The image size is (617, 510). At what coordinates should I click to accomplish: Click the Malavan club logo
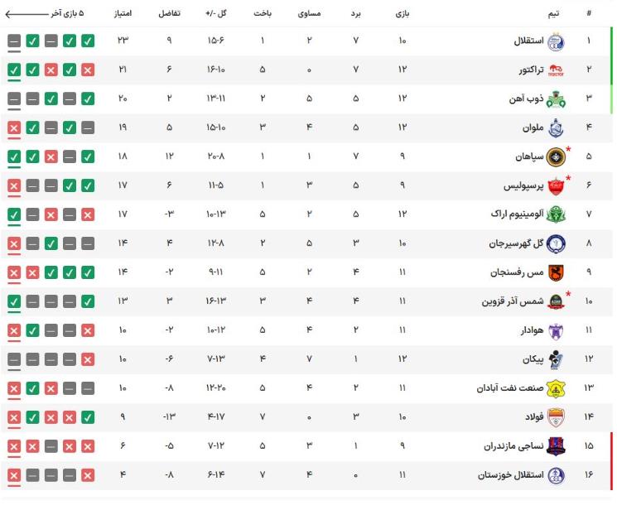(556, 127)
